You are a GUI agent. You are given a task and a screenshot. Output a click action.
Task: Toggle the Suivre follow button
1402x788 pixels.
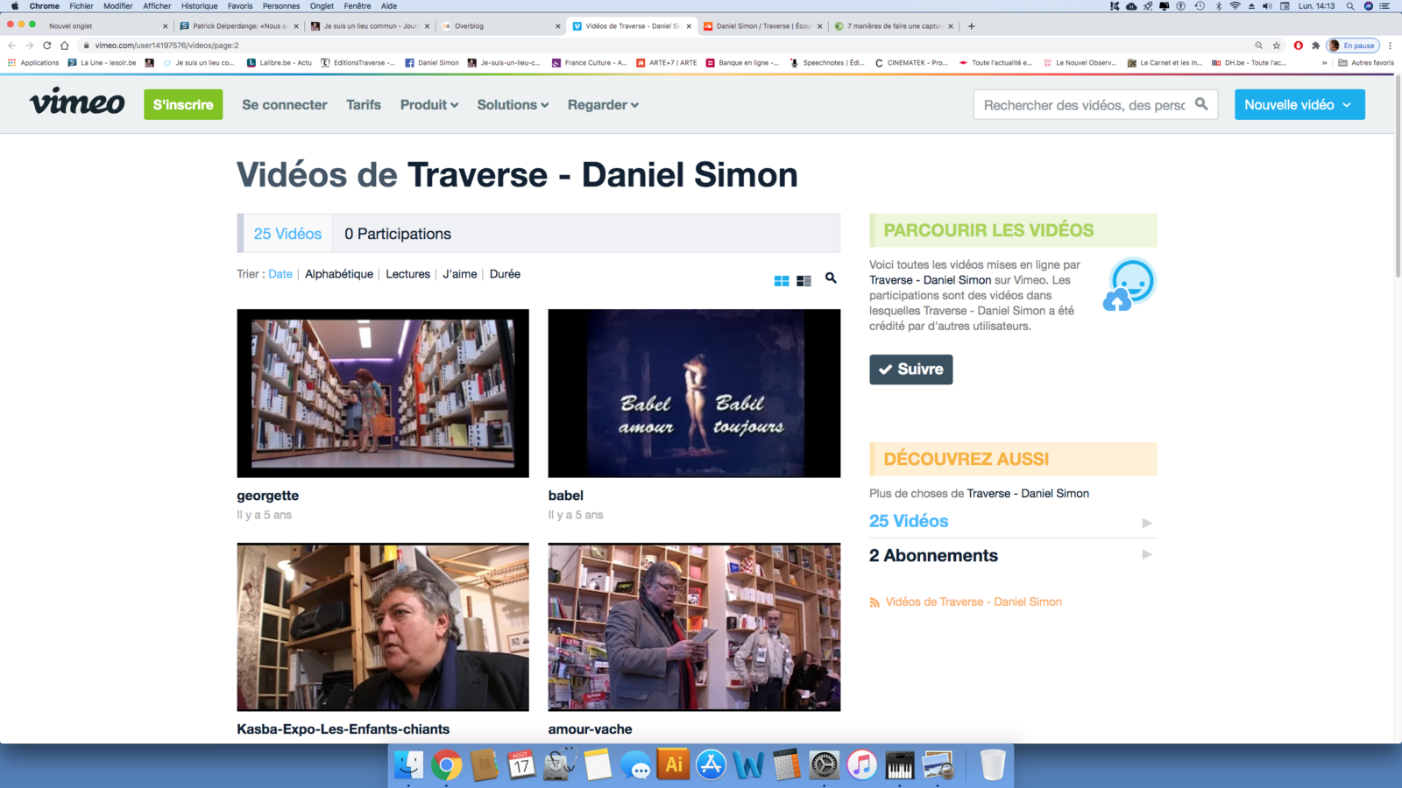[910, 369]
